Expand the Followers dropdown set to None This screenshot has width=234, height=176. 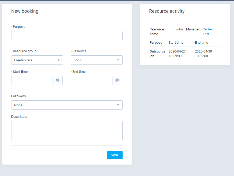(67, 105)
